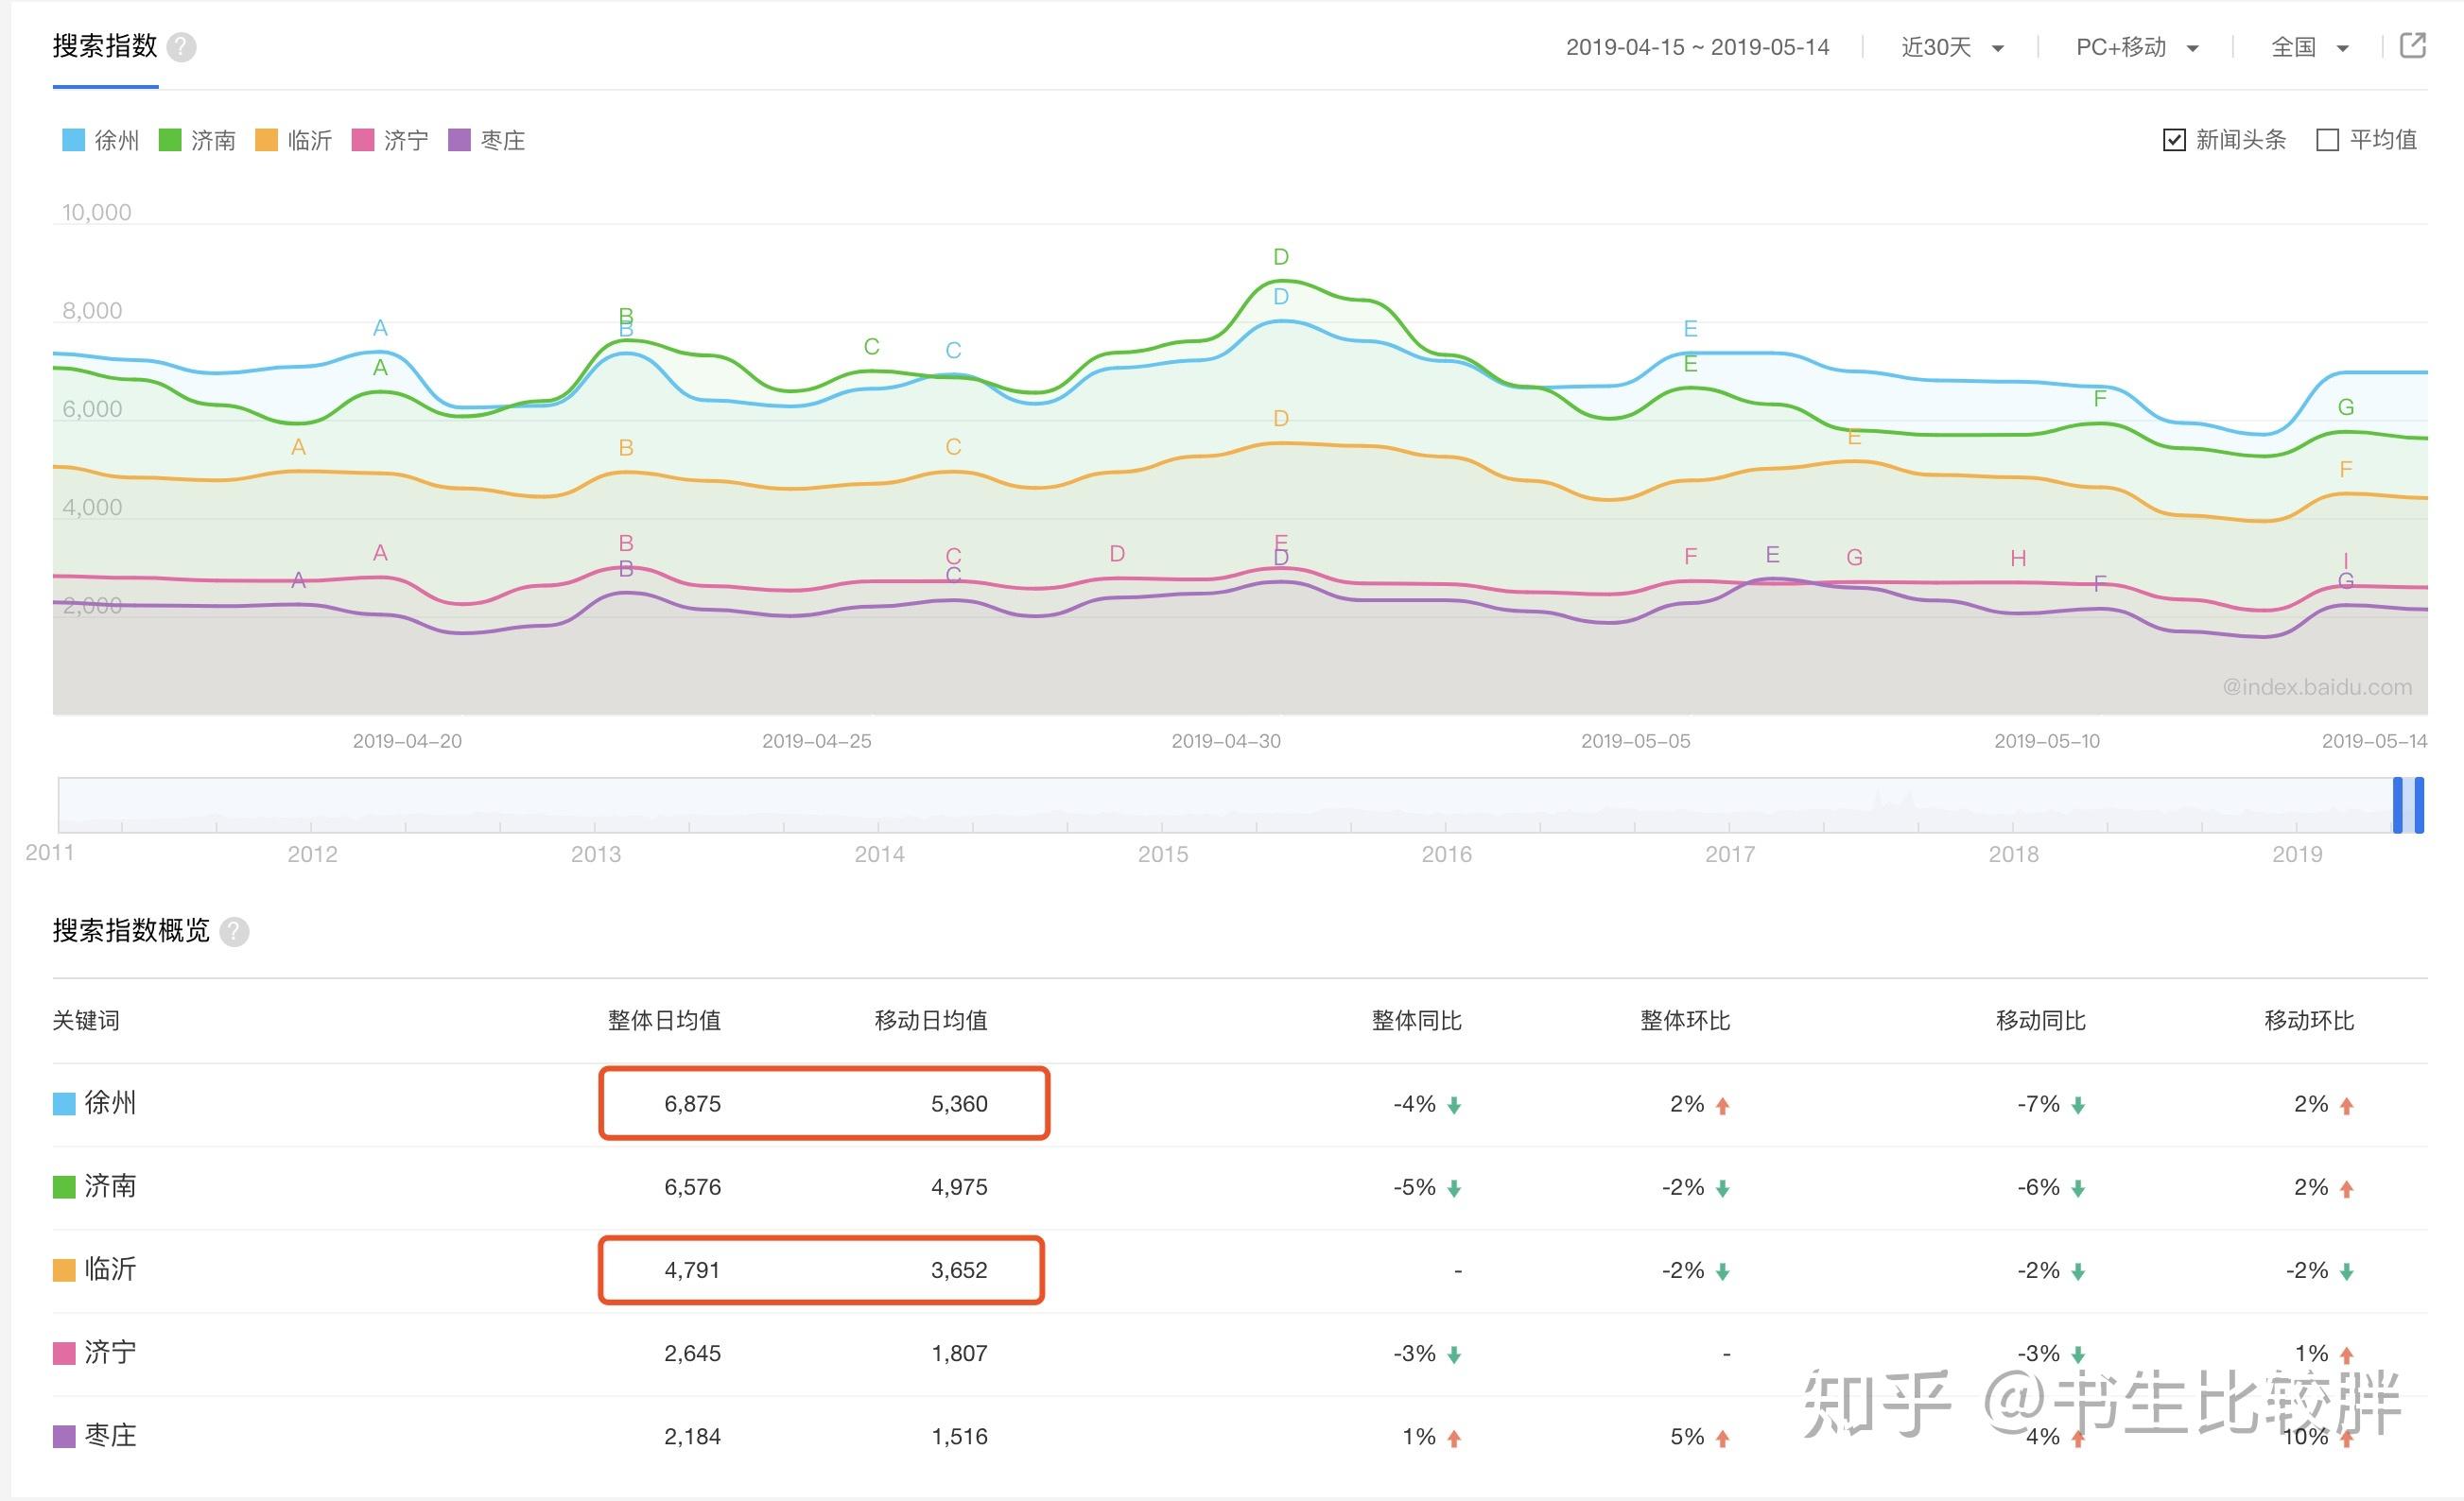
Task: Click the 4,975 mobile value for 济南
Action: pos(959,1187)
